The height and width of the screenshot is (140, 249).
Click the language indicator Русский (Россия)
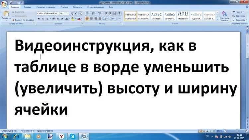click(x=45, y=131)
